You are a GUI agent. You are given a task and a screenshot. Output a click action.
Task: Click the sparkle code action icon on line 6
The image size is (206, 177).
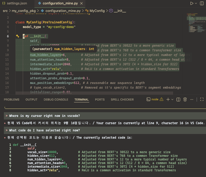tap(18, 36)
